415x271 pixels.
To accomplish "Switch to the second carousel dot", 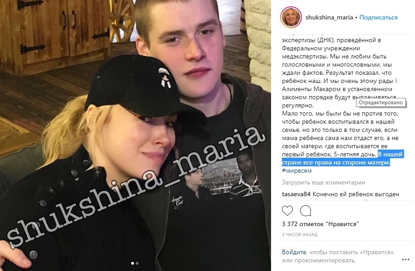I will click(x=137, y=263).
